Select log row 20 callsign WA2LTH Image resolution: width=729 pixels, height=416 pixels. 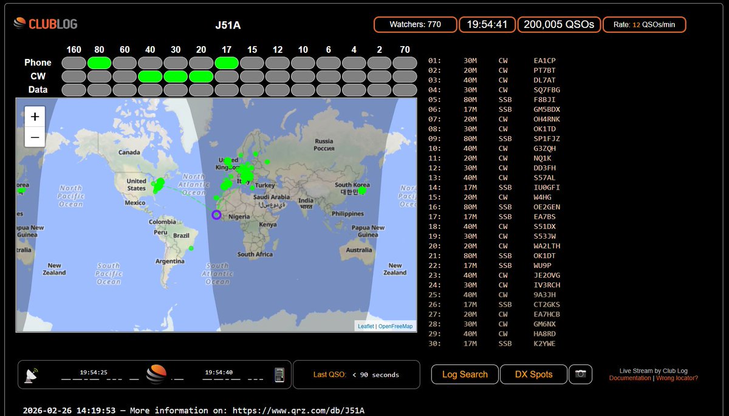(547, 246)
